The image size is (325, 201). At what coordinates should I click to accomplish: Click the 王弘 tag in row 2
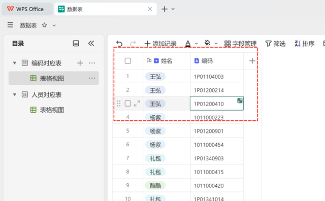(x=155, y=90)
